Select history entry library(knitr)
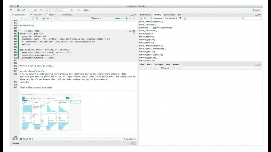The width and height of the screenshot is (271, 152). coord(147,51)
